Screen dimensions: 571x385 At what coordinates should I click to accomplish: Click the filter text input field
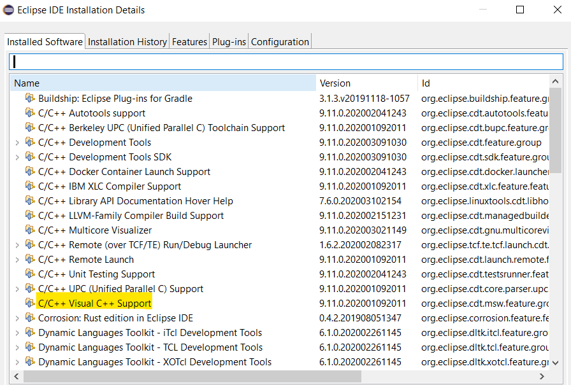[x=286, y=62]
